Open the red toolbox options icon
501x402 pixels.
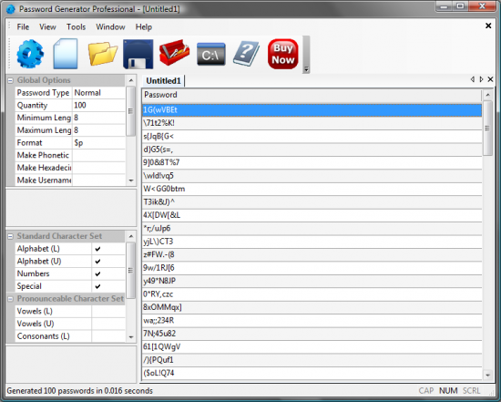[175, 53]
